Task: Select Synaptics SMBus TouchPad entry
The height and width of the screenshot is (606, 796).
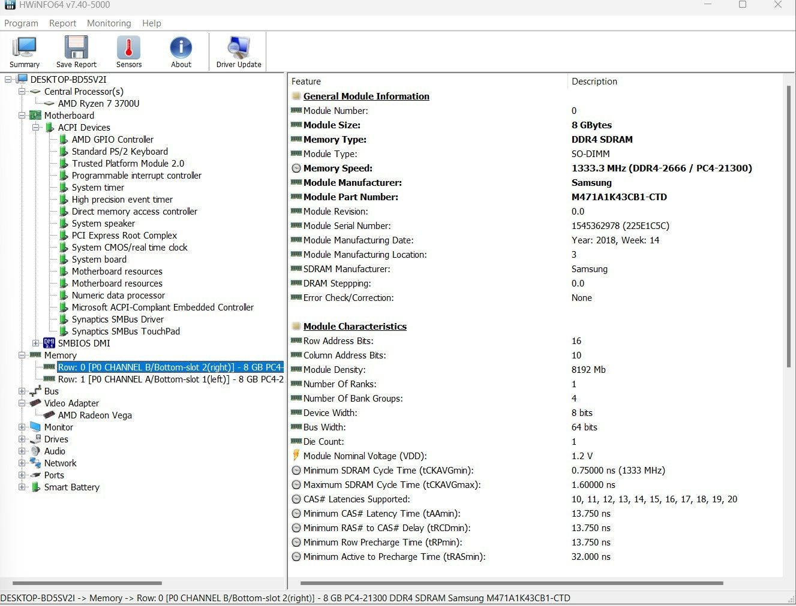Action: click(125, 331)
